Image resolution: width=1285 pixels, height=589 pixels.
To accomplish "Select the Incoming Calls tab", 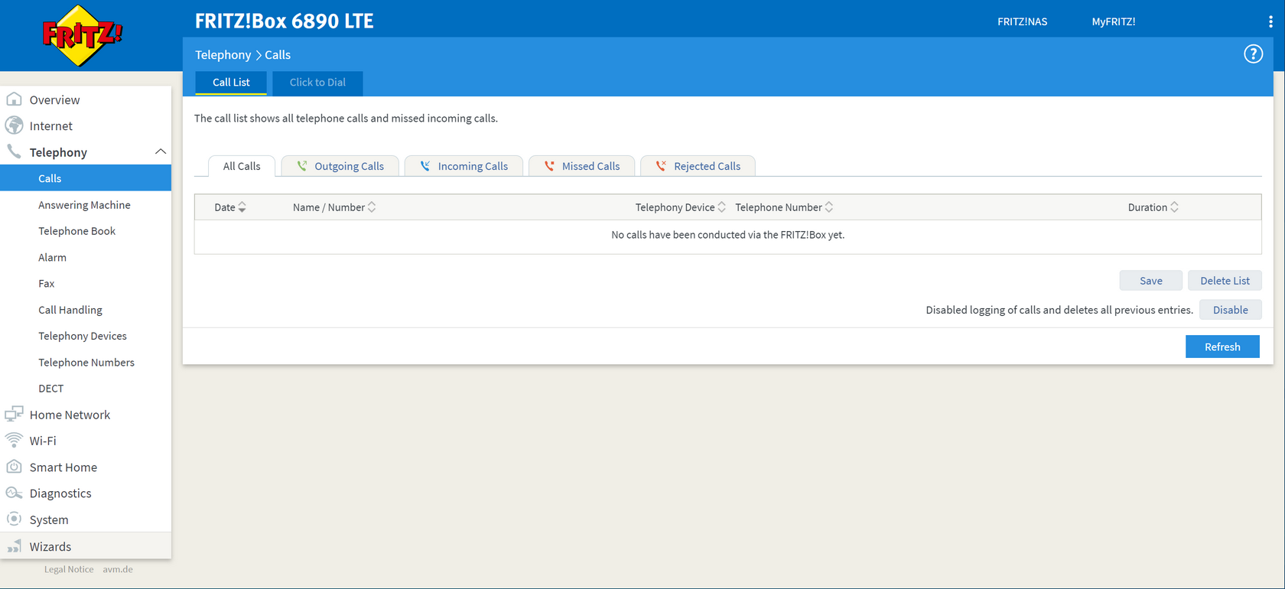I will coord(464,166).
